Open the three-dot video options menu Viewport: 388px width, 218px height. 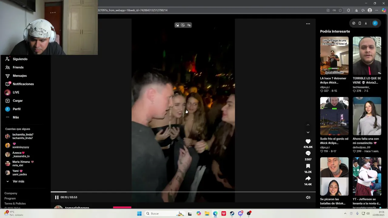pyautogui.click(x=308, y=24)
